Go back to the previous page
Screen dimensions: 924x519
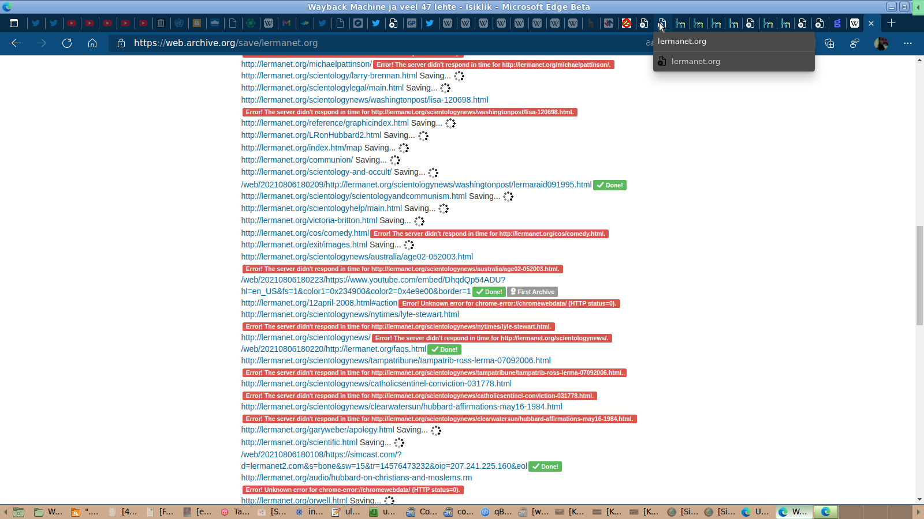[16, 43]
